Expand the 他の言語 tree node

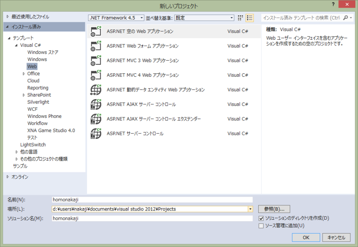pyautogui.click(x=17, y=152)
